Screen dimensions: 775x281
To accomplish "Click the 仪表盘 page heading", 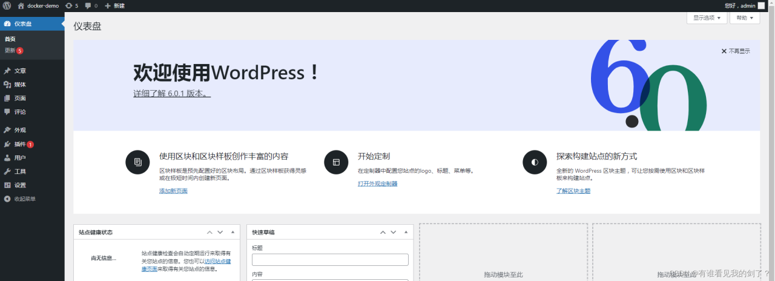I will click(87, 26).
